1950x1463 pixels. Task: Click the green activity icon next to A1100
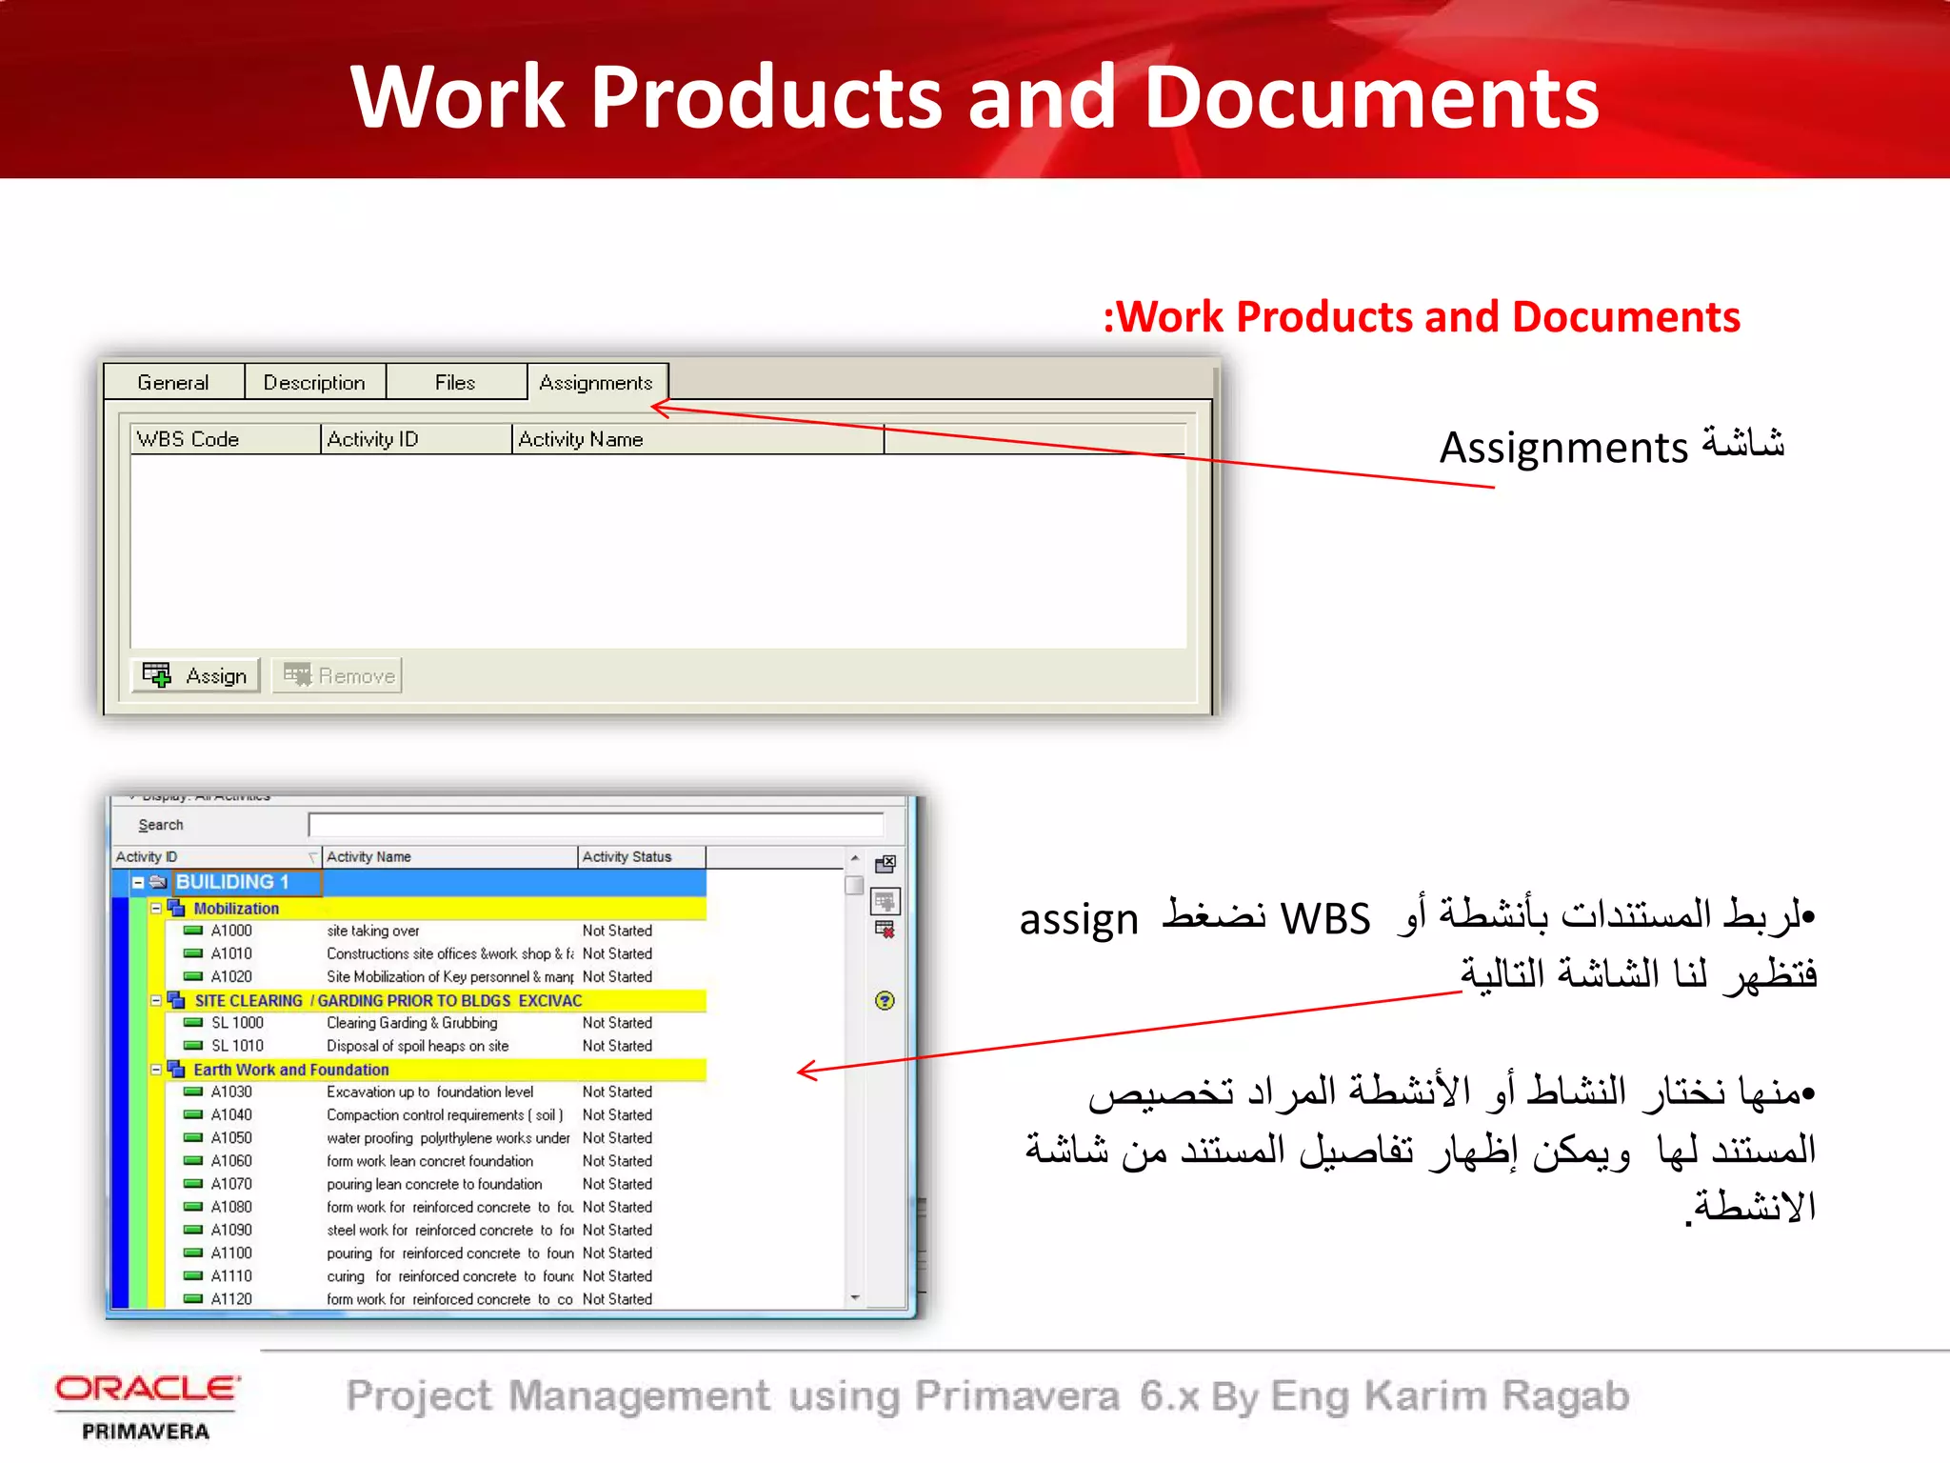[x=193, y=1253]
